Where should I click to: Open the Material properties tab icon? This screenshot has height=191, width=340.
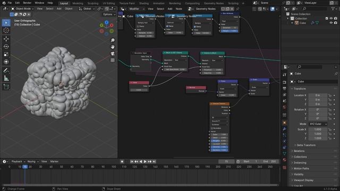click(285, 160)
